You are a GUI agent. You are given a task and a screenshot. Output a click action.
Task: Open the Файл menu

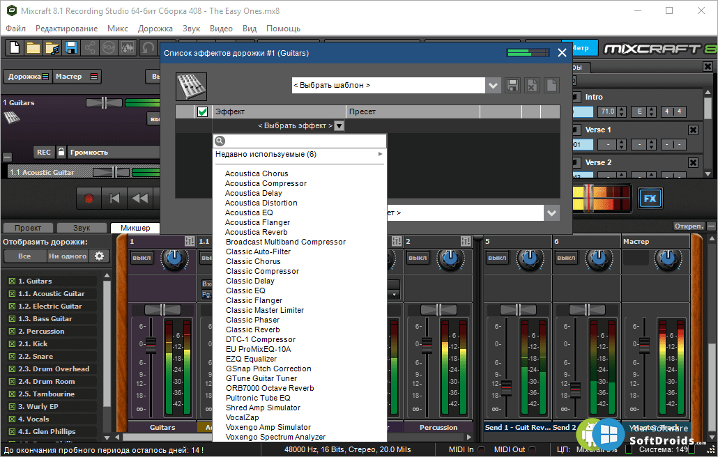[x=15, y=29]
